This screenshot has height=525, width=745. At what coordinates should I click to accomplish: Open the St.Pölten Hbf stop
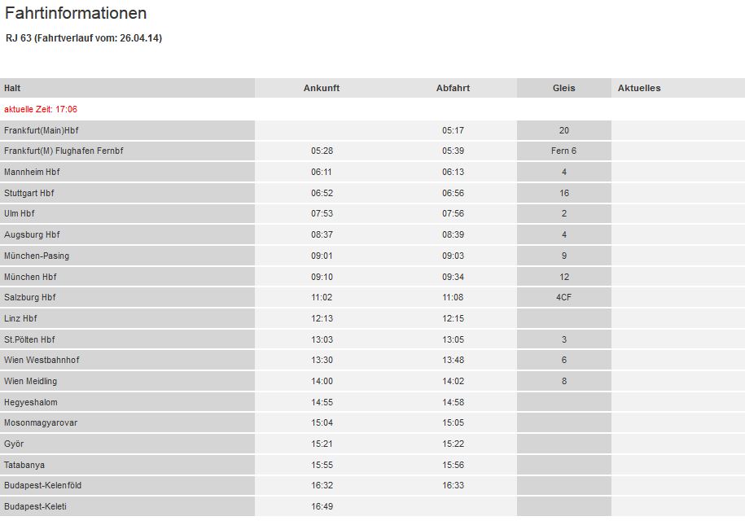(29, 339)
